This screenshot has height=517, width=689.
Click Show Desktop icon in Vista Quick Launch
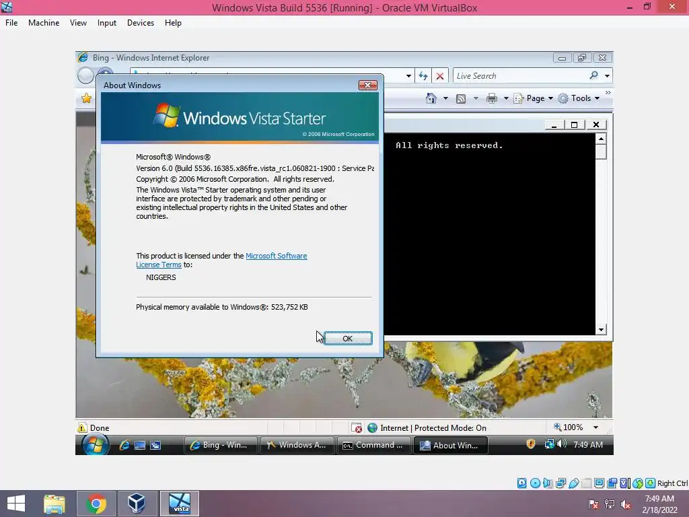click(x=140, y=445)
